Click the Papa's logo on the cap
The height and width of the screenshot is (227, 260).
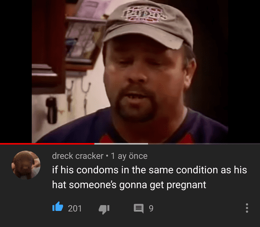click(x=145, y=14)
